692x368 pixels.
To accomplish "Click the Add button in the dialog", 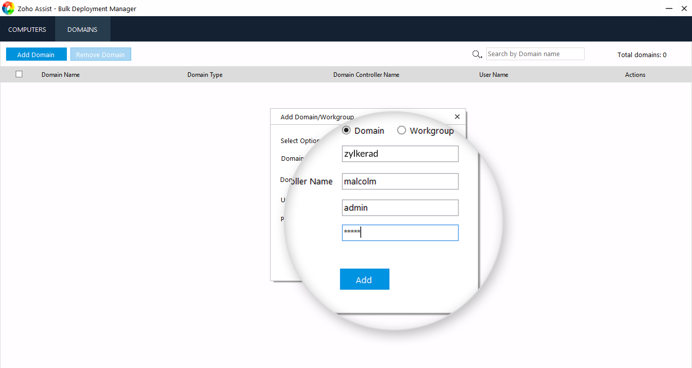I will pos(364,280).
